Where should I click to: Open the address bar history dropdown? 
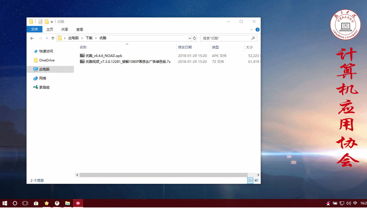pyautogui.click(x=190, y=38)
